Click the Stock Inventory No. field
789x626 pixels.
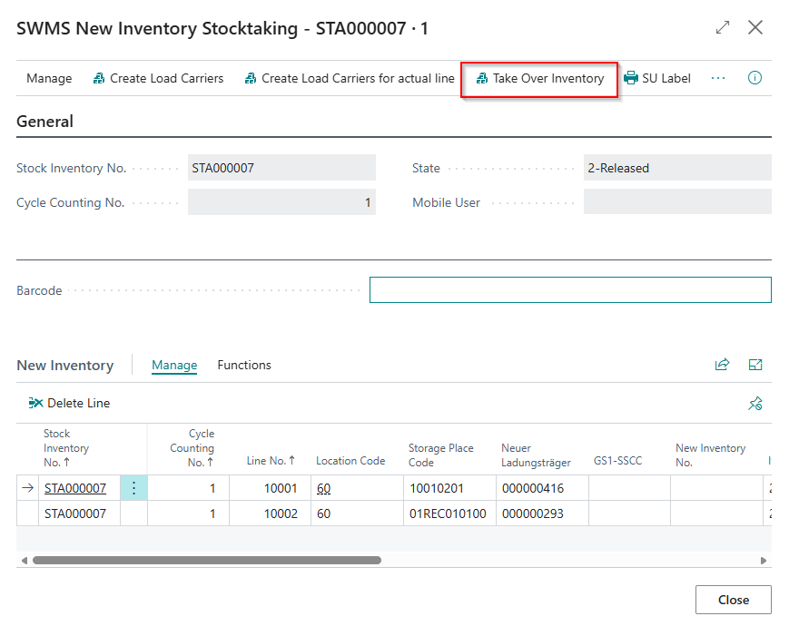click(281, 168)
